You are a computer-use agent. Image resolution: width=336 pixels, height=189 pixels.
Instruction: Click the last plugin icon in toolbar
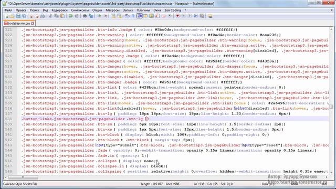point(210,16)
